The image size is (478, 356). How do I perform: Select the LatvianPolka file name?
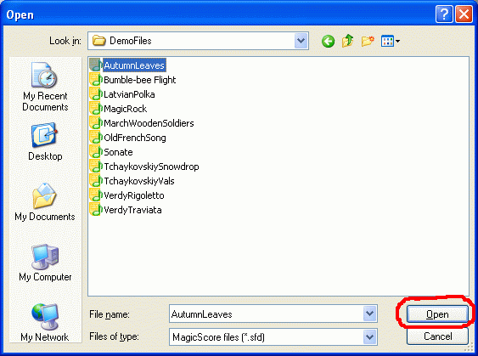[129, 94]
